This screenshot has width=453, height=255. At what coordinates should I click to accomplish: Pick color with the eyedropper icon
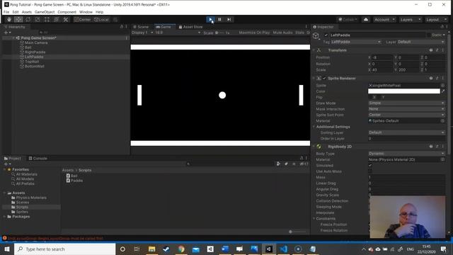[443, 91]
